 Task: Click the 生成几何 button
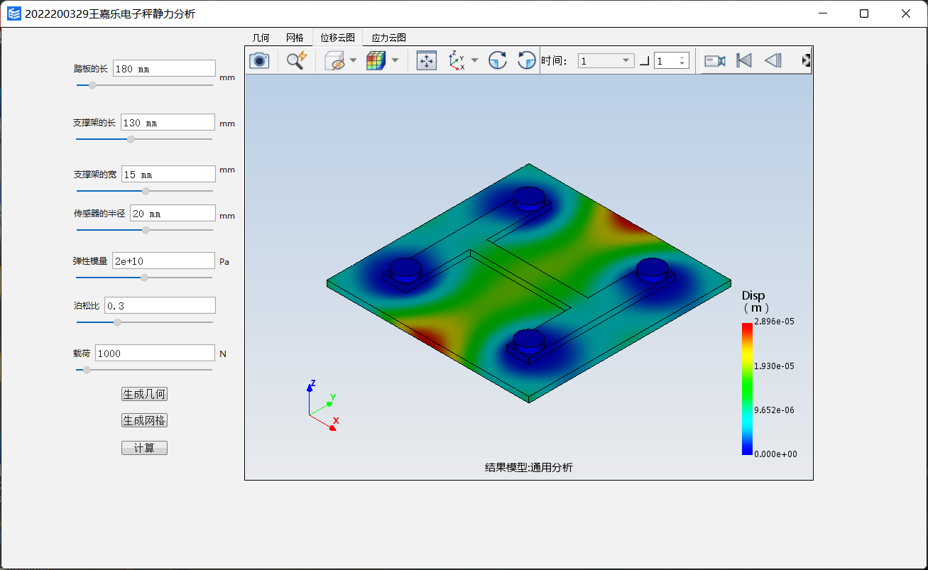(144, 394)
